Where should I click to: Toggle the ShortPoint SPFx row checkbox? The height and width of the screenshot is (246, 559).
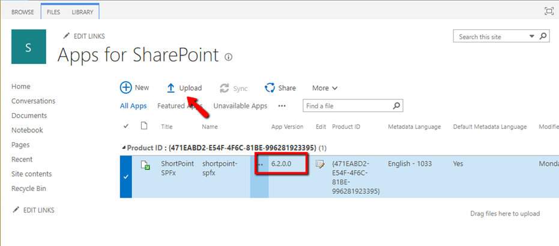pyautogui.click(x=126, y=177)
